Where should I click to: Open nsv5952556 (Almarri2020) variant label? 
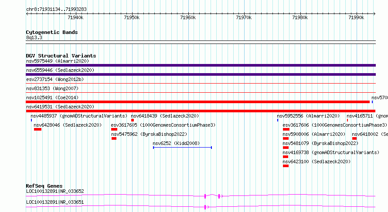308,116
